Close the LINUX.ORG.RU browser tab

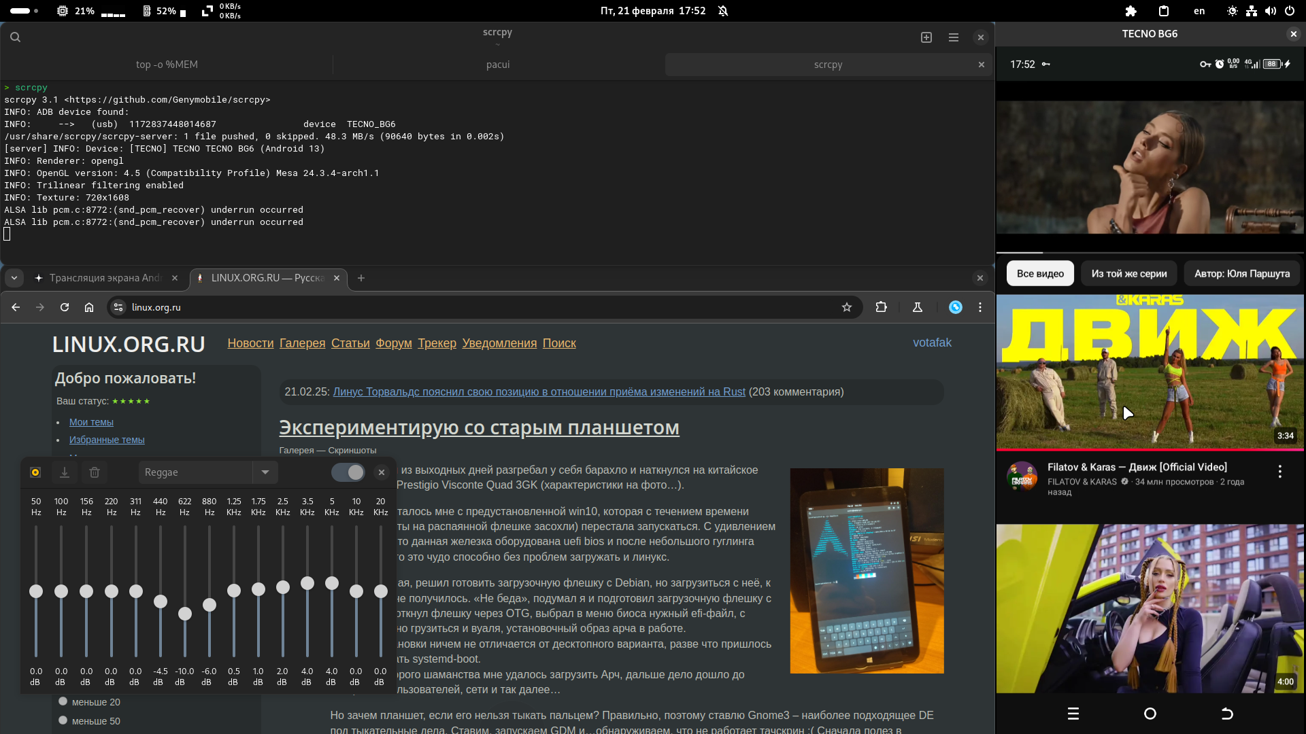(337, 278)
